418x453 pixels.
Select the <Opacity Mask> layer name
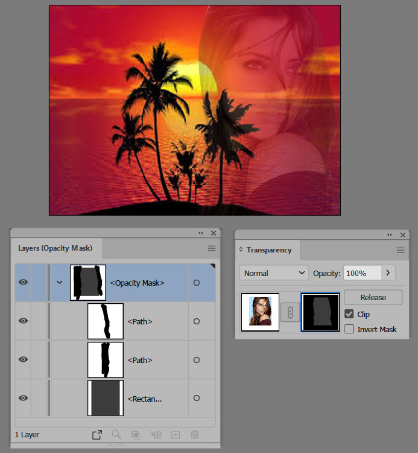pyautogui.click(x=137, y=283)
